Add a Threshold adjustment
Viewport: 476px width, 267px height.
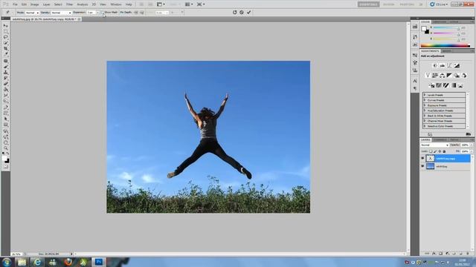pos(446,86)
